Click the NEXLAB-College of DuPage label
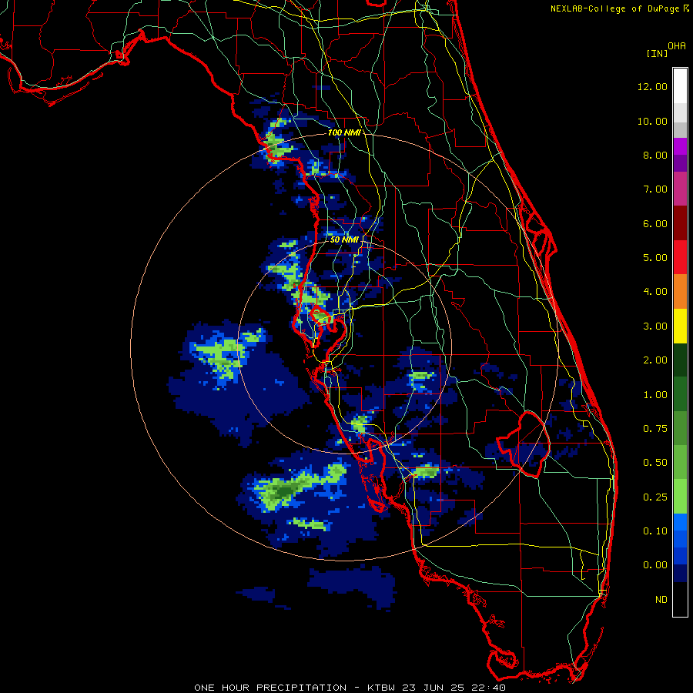 [614, 8]
